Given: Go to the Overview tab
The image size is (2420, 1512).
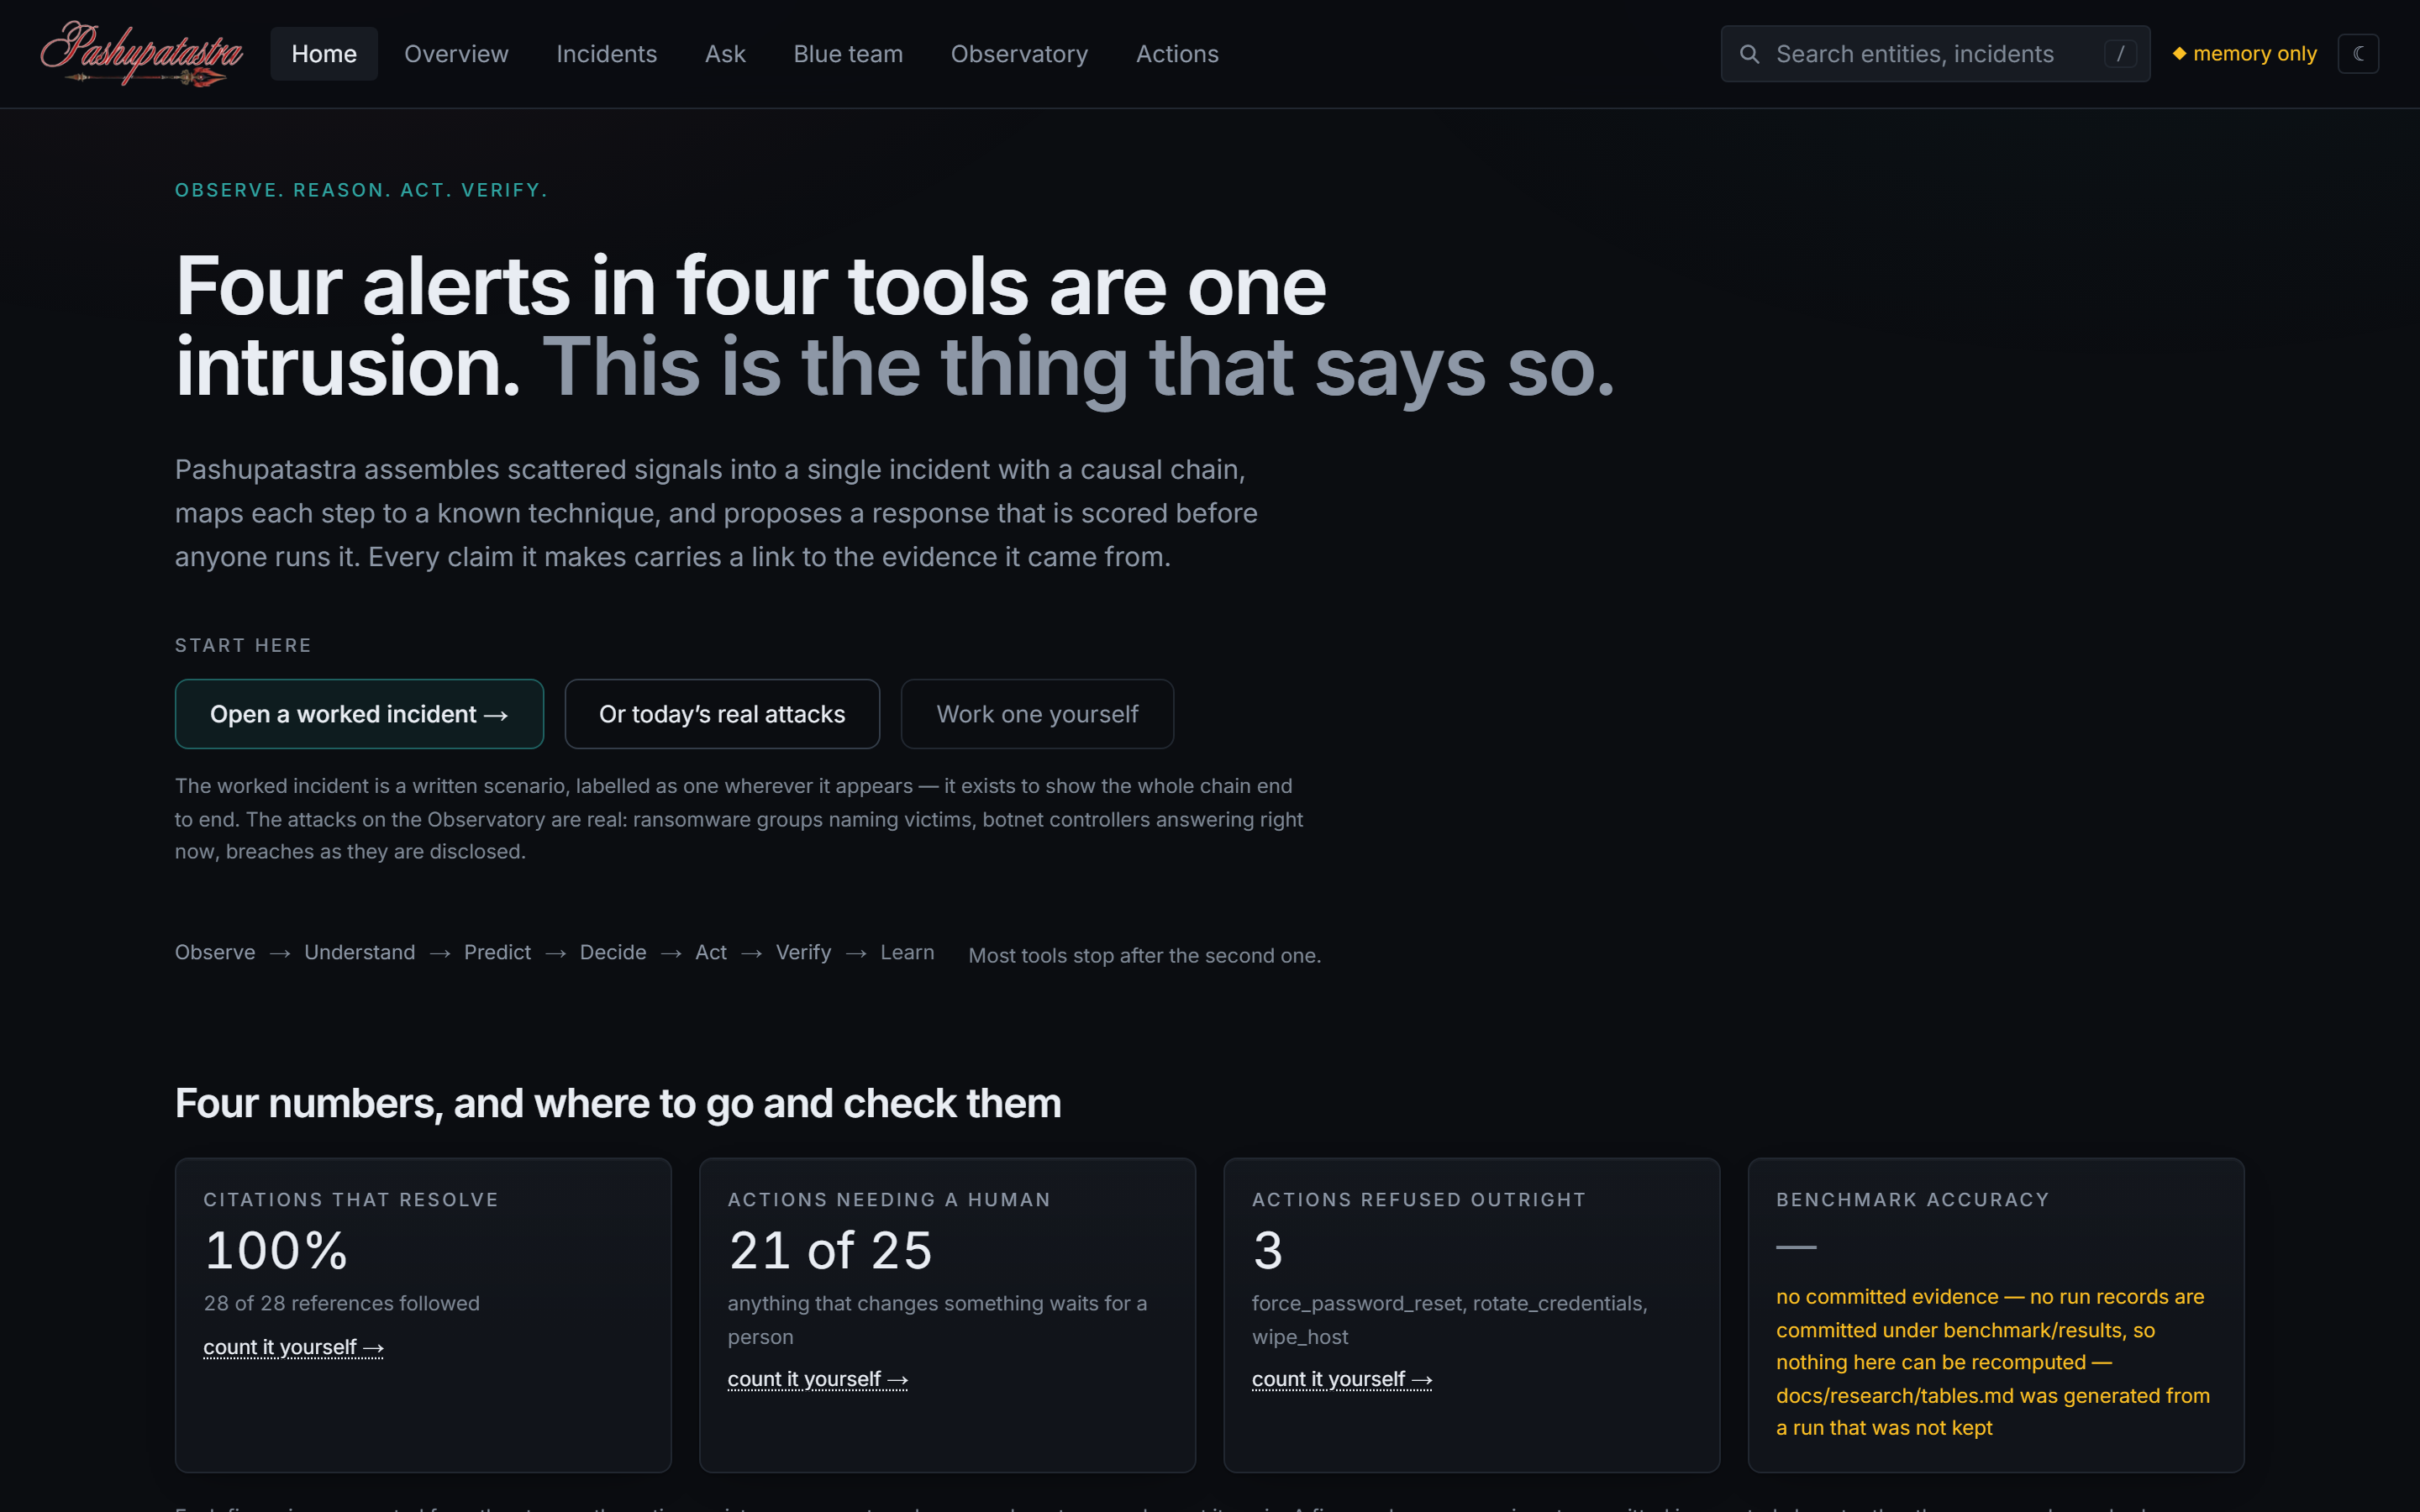Looking at the screenshot, I should pos(456,54).
